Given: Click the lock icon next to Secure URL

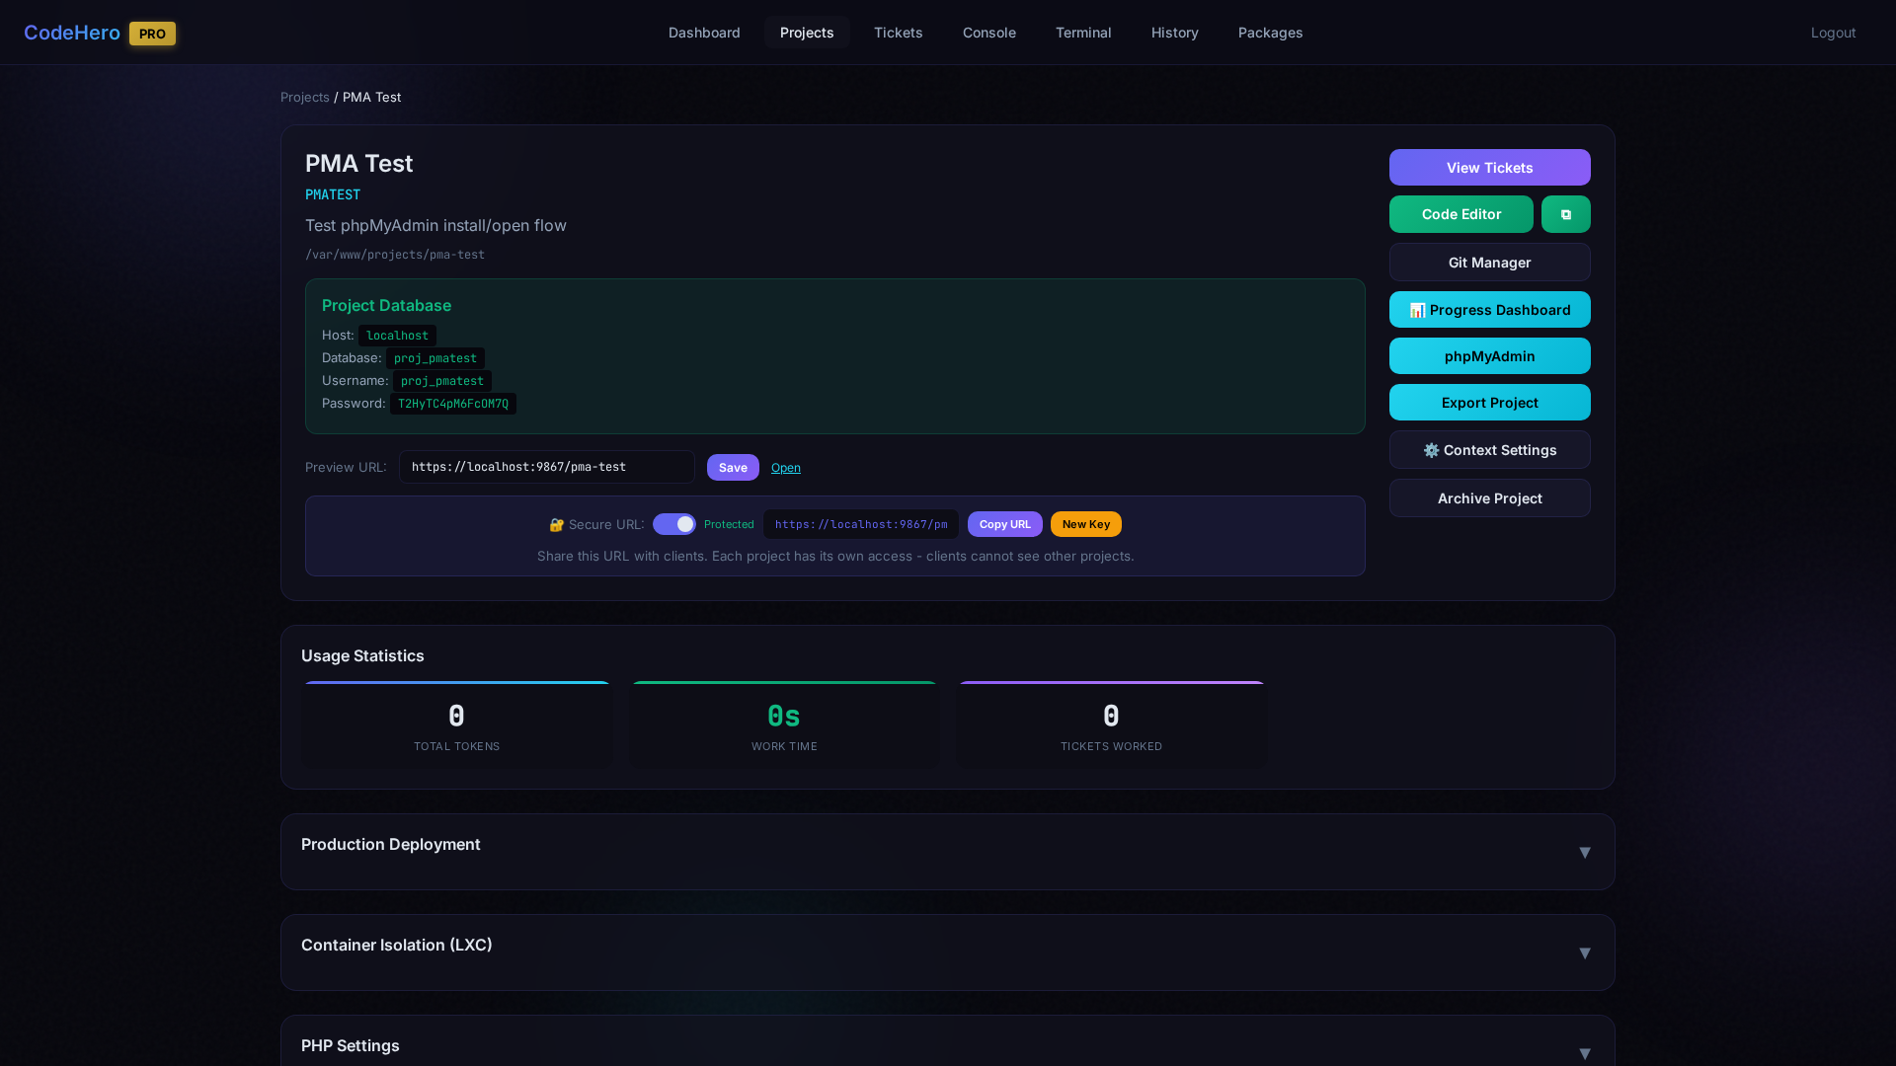Looking at the screenshot, I should click(556, 524).
